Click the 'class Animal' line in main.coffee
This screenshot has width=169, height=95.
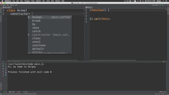[x=17, y=10]
